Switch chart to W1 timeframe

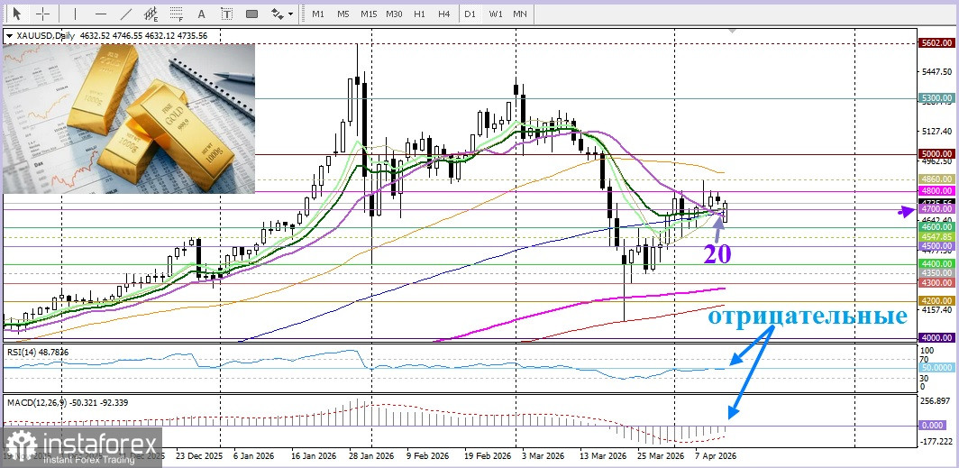(496, 14)
